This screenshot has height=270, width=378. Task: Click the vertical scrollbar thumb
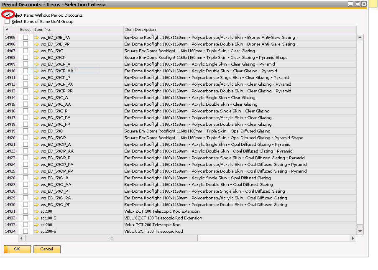(x=360, y=227)
